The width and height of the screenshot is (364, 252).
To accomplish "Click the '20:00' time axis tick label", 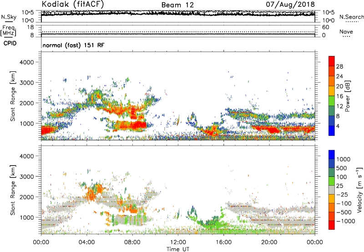I will tap(269, 242).
